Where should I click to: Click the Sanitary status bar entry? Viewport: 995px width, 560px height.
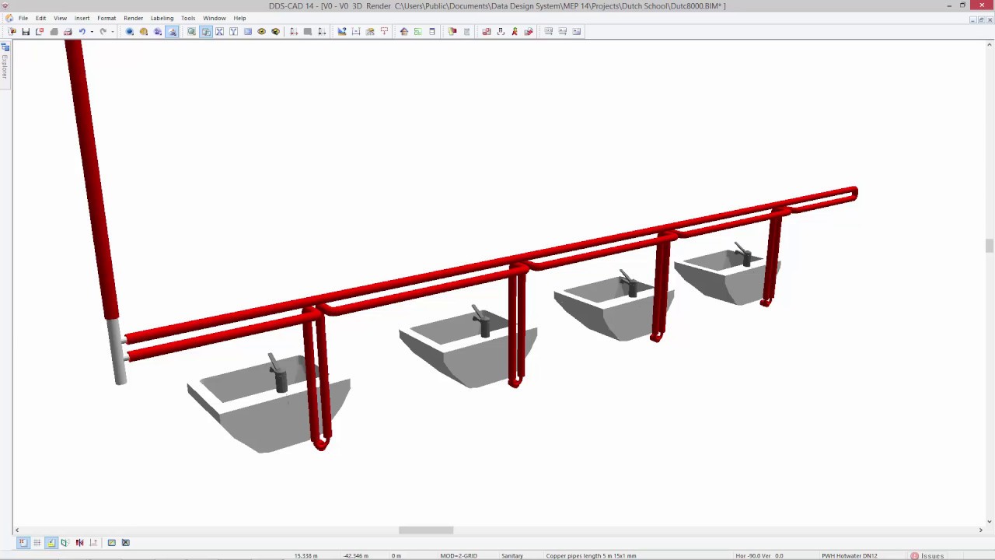point(512,556)
